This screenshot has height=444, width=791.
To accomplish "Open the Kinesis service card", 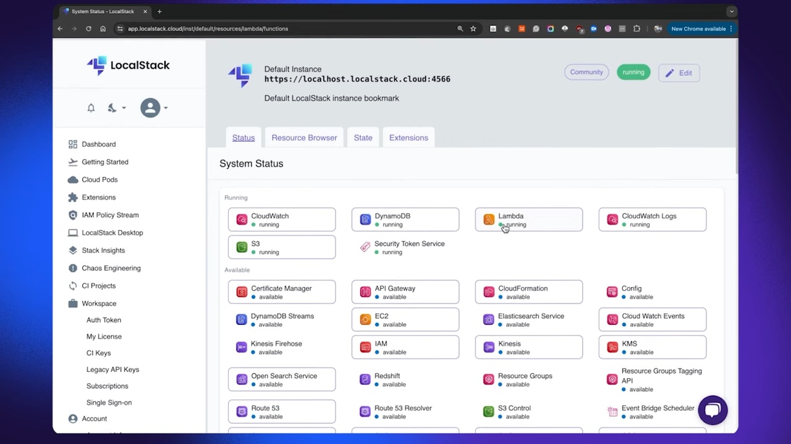I will [x=529, y=347].
